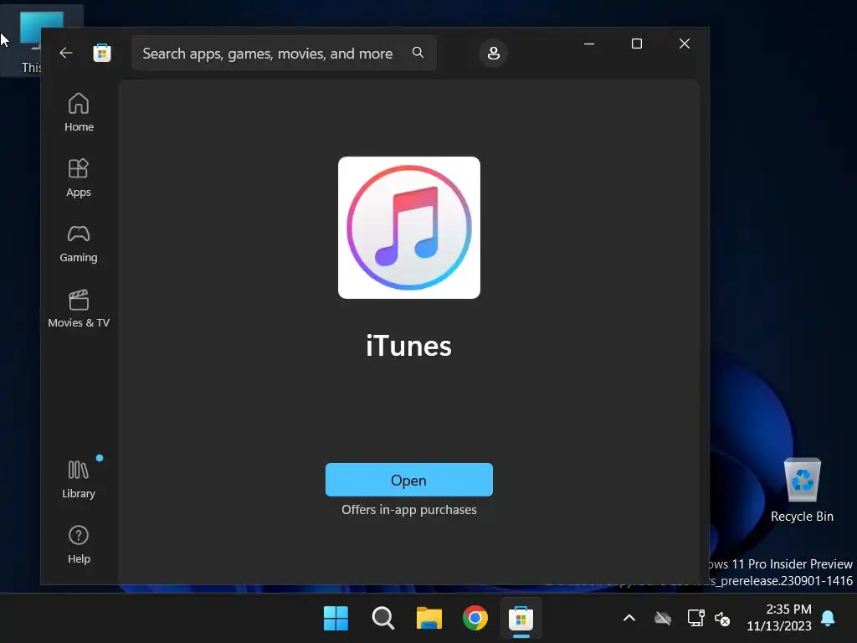Click the iTunes title text
Viewport: 857px width, 643px height.
click(408, 346)
